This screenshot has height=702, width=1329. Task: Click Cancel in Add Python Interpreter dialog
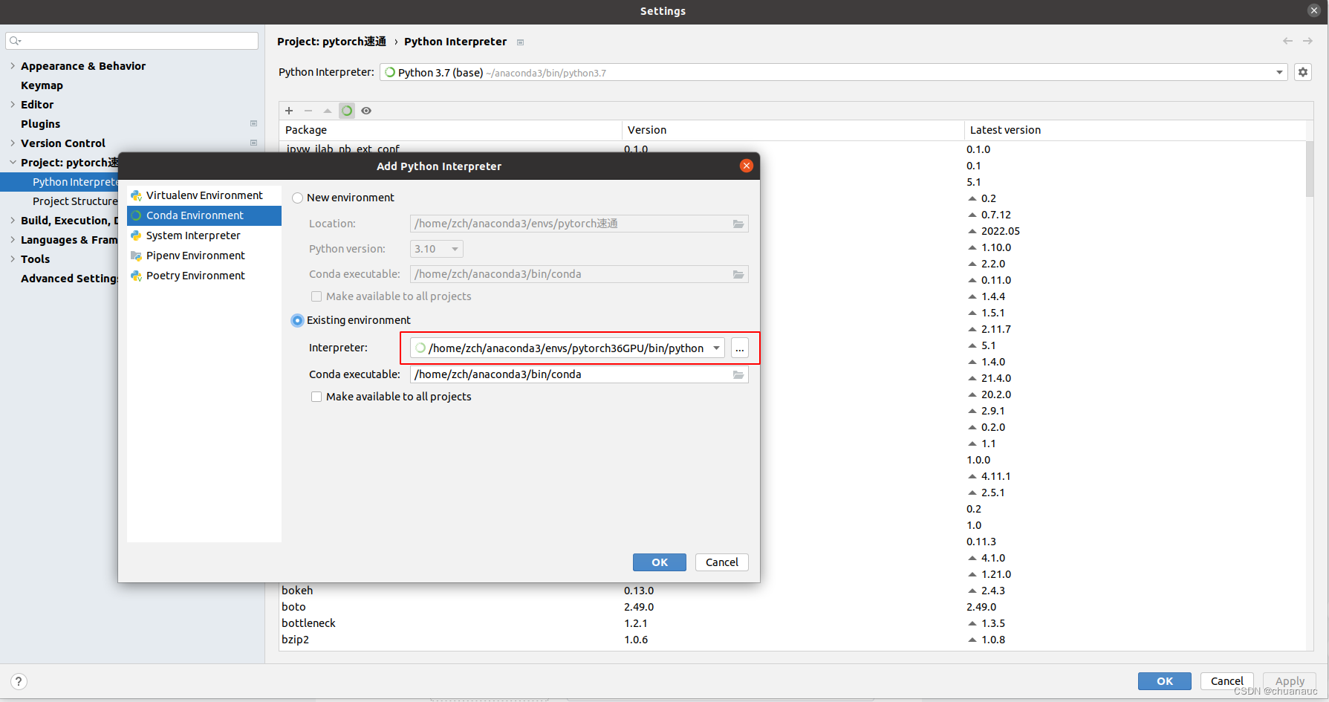point(722,562)
